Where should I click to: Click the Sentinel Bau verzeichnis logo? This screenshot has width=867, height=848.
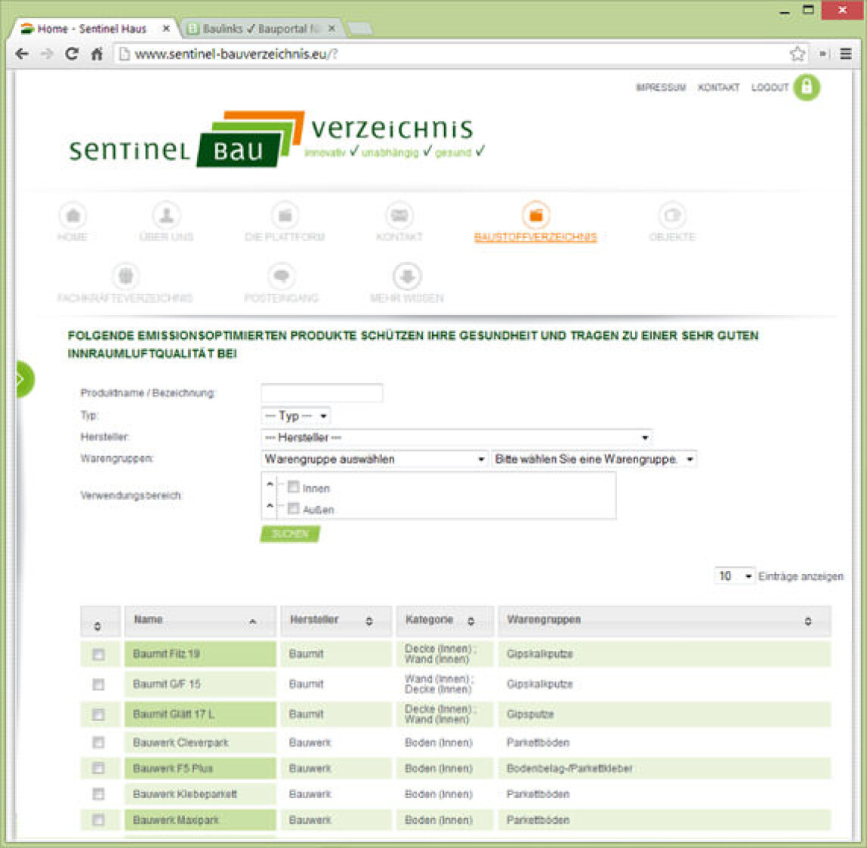pos(276,138)
